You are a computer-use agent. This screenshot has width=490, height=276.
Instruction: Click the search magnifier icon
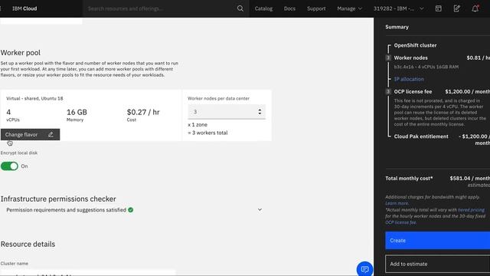click(x=240, y=8)
